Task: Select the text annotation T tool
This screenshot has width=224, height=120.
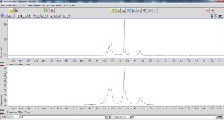Action: 52,16
